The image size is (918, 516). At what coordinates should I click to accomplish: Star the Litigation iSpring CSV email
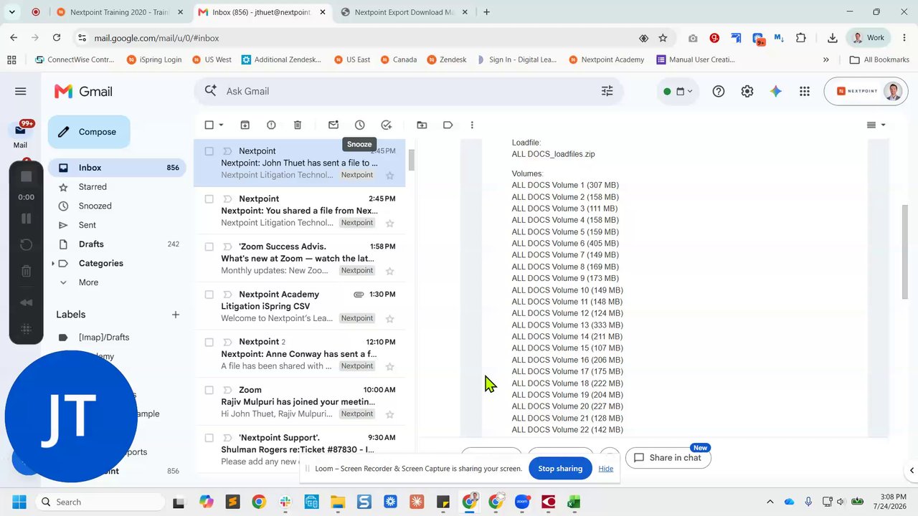pyautogui.click(x=390, y=318)
